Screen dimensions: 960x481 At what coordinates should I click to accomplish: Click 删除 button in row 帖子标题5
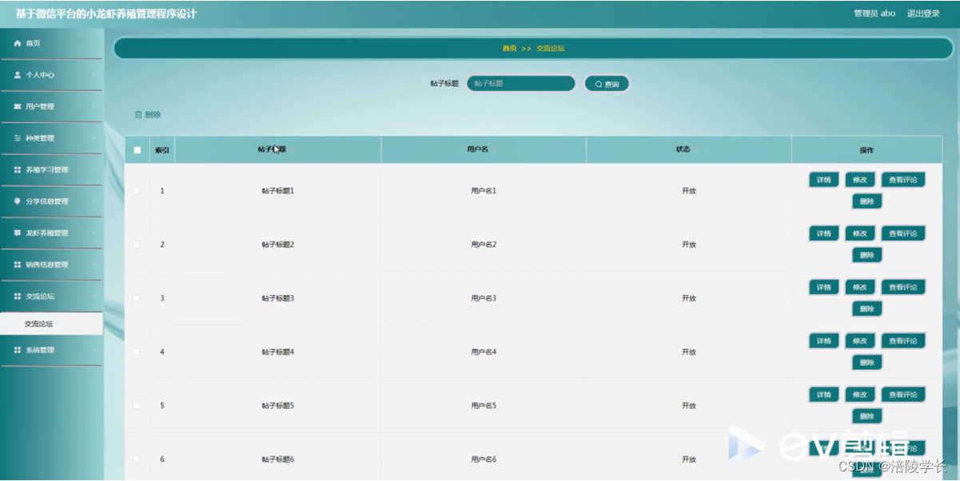867,415
